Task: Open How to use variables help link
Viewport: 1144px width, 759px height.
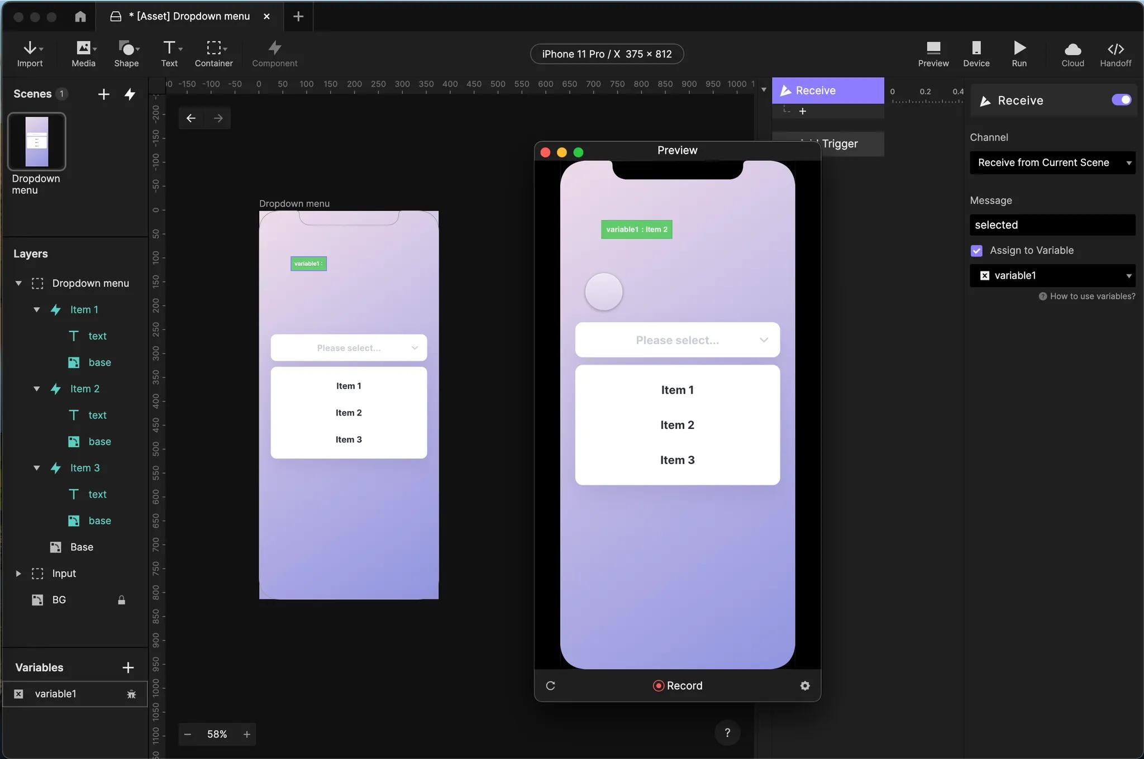Action: (1087, 297)
